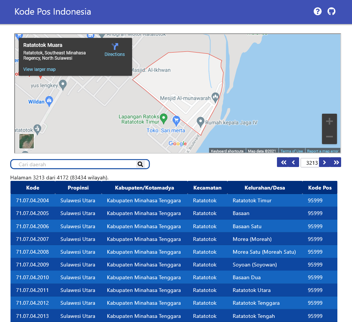Click the Google logo on map
The height and width of the screenshot is (322, 352).
point(178,143)
